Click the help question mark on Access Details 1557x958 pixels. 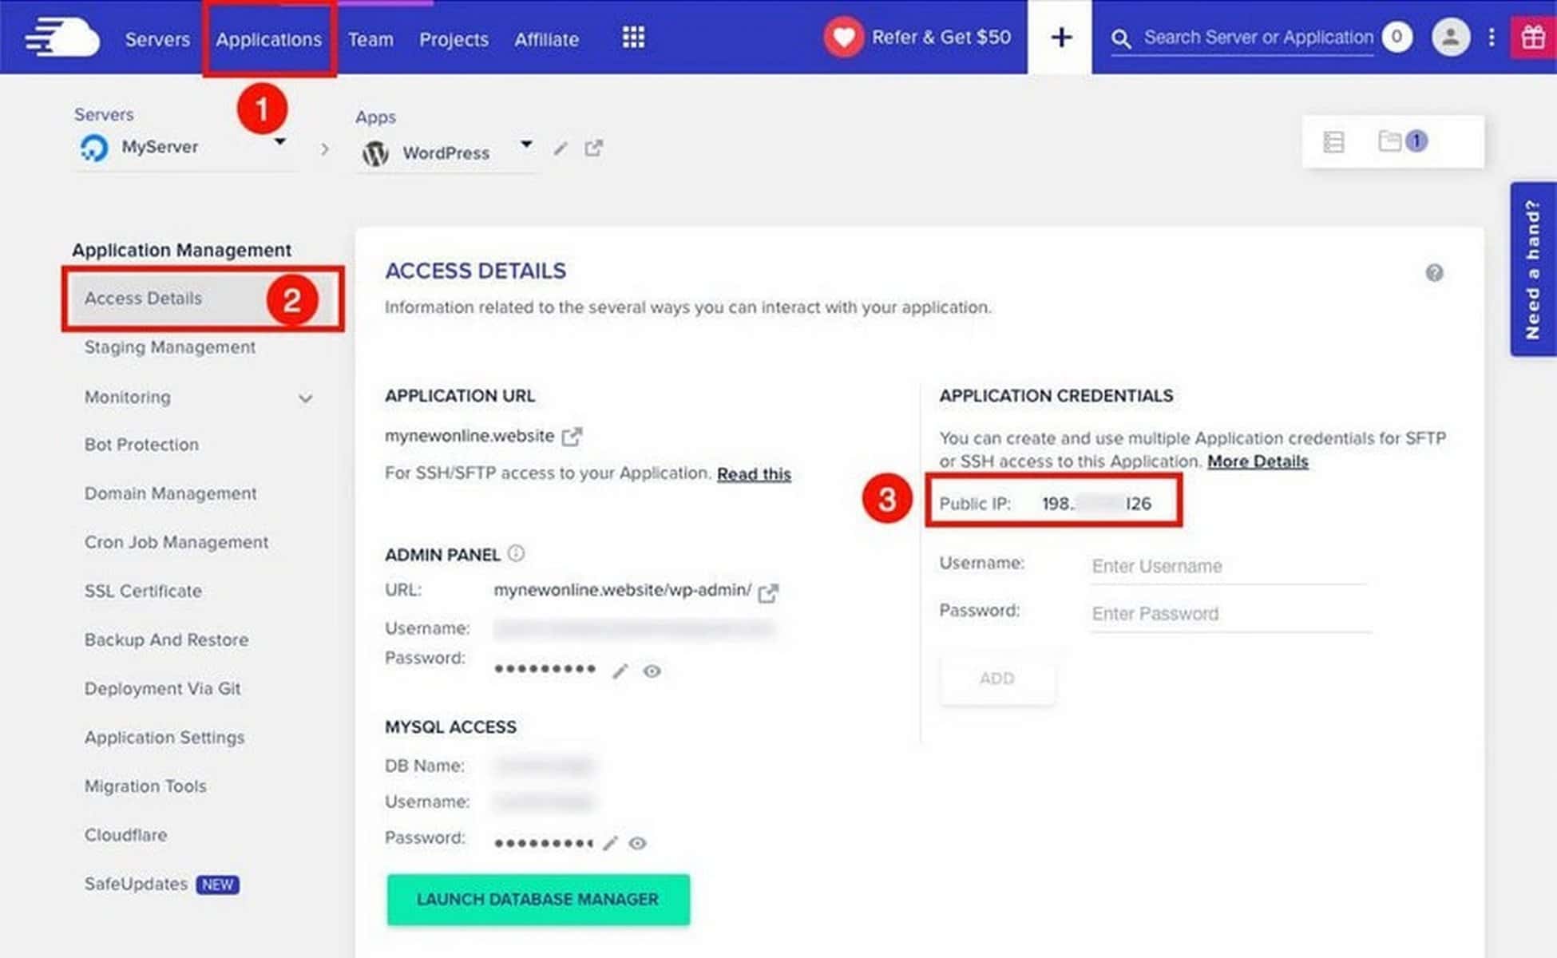coord(1434,273)
